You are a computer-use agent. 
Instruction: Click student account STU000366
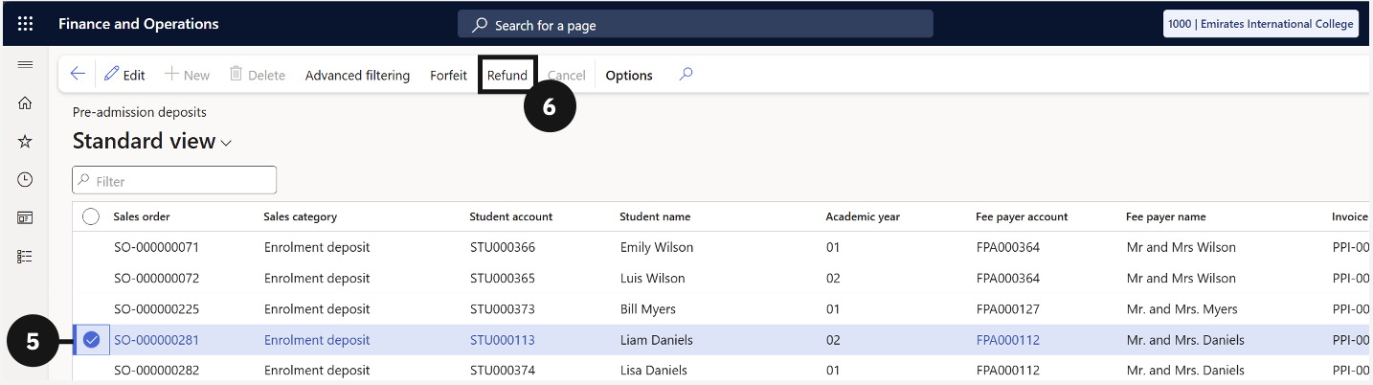pos(503,247)
